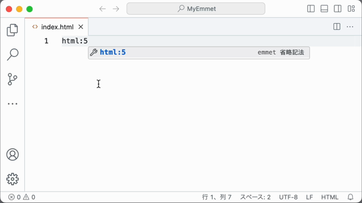
Task: Accept the html:5 emmet suggestion
Action: pos(199,52)
